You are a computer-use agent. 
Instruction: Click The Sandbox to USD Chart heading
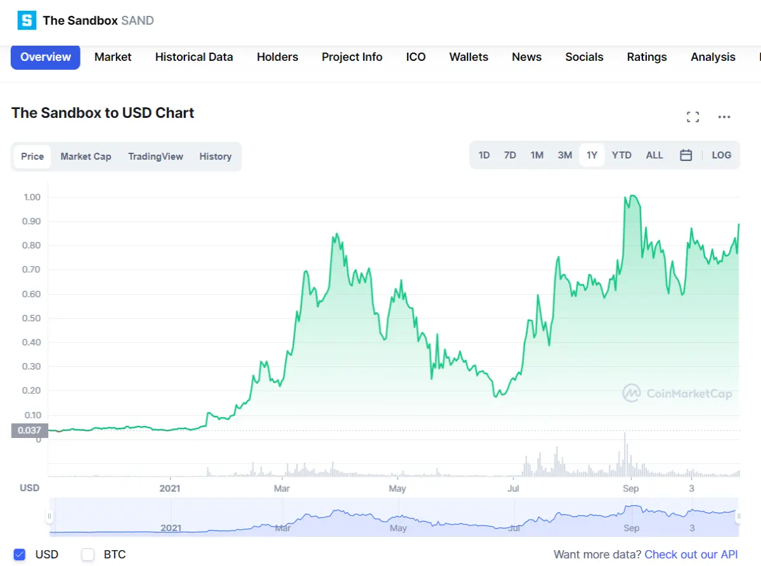[103, 113]
